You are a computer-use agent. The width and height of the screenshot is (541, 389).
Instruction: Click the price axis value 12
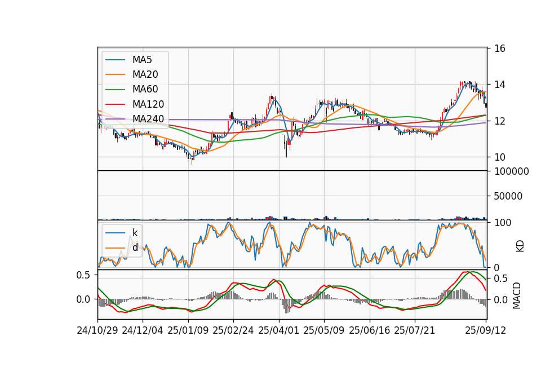click(x=500, y=121)
